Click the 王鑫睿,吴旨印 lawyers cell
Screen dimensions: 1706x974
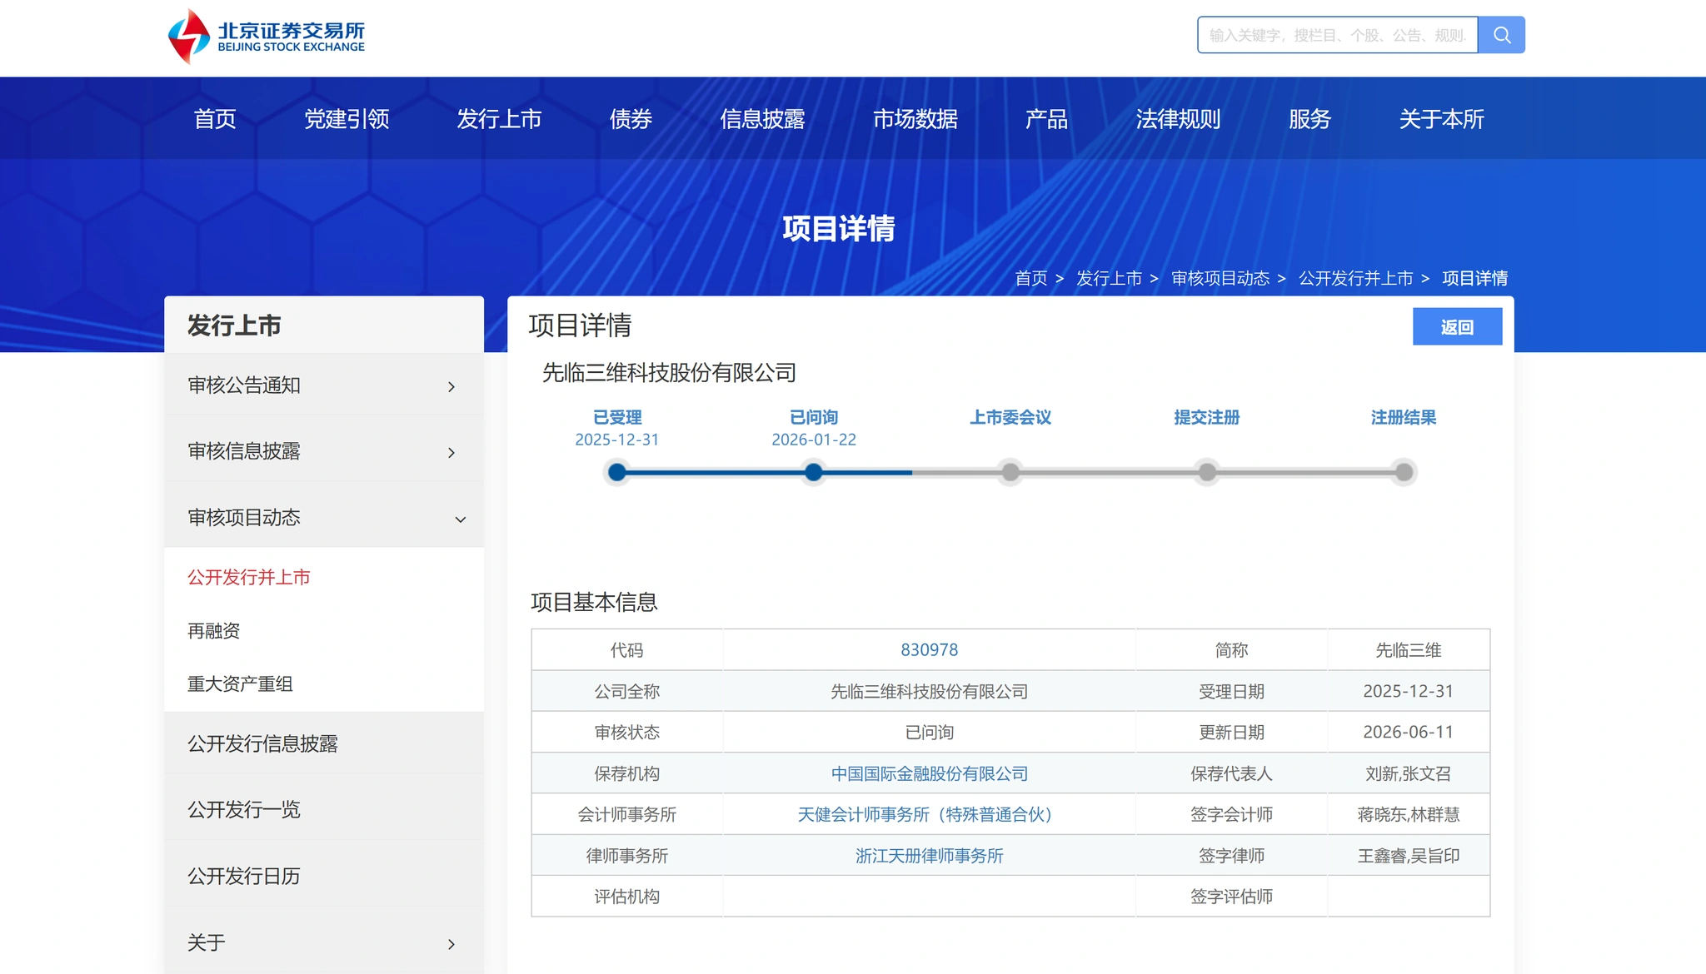click(x=1408, y=855)
